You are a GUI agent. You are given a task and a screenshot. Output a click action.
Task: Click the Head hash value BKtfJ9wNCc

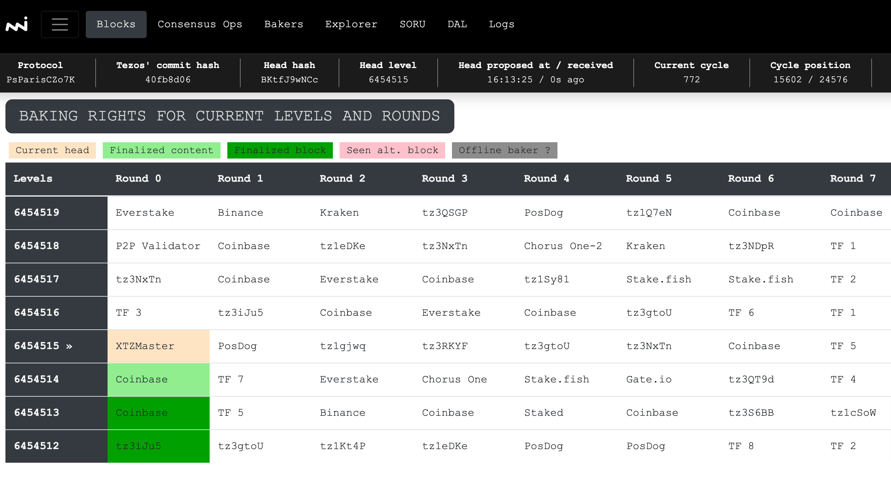click(x=289, y=80)
